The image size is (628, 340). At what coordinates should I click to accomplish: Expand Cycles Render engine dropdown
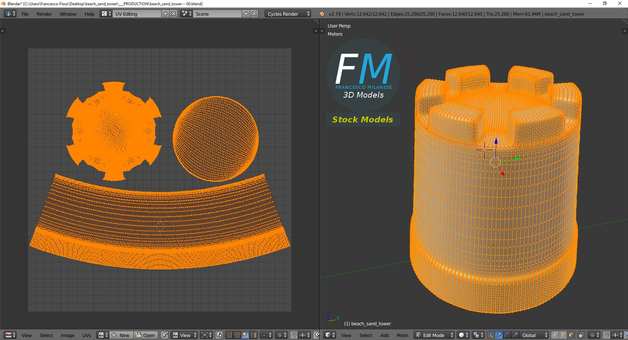coord(288,14)
